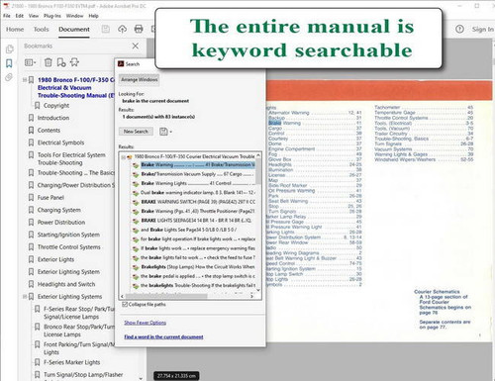Click the Search window Acrobat icon
Image resolution: width=495 pixels, height=381 pixels.
tap(121, 64)
